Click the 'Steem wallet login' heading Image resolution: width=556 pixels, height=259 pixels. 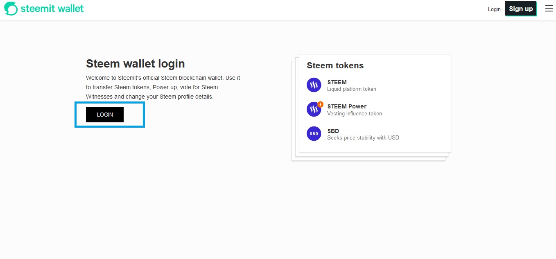pos(136,63)
